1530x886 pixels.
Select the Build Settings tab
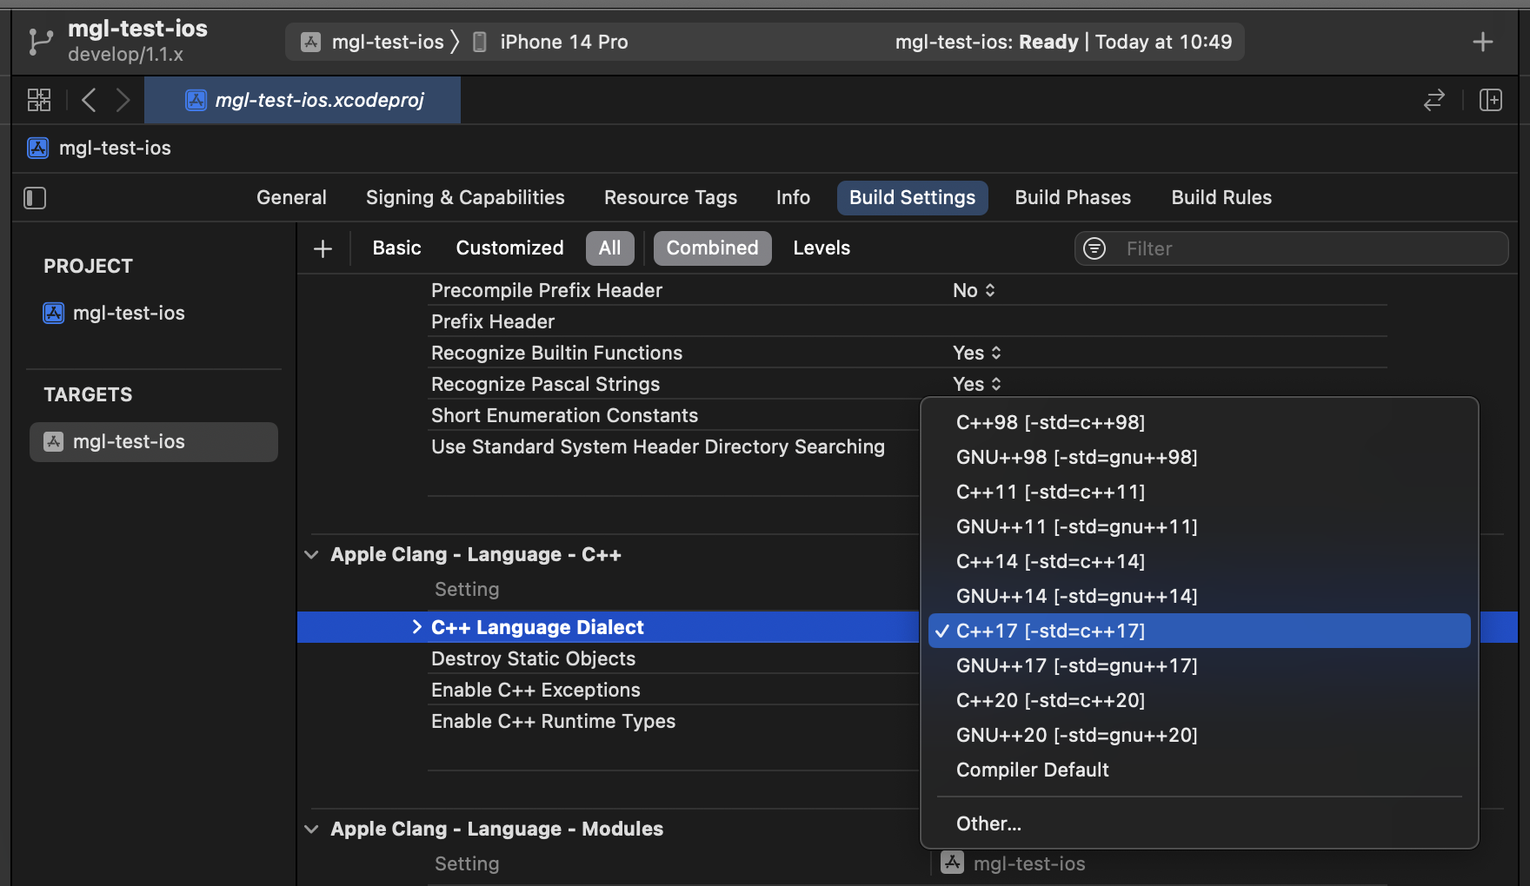pos(912,198)
